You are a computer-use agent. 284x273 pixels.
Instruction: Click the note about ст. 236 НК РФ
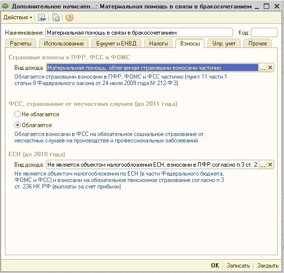(119, 180)
